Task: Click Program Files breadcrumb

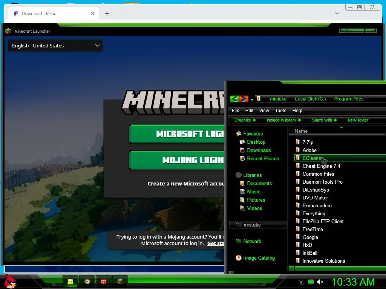Action: coord(349,99)
